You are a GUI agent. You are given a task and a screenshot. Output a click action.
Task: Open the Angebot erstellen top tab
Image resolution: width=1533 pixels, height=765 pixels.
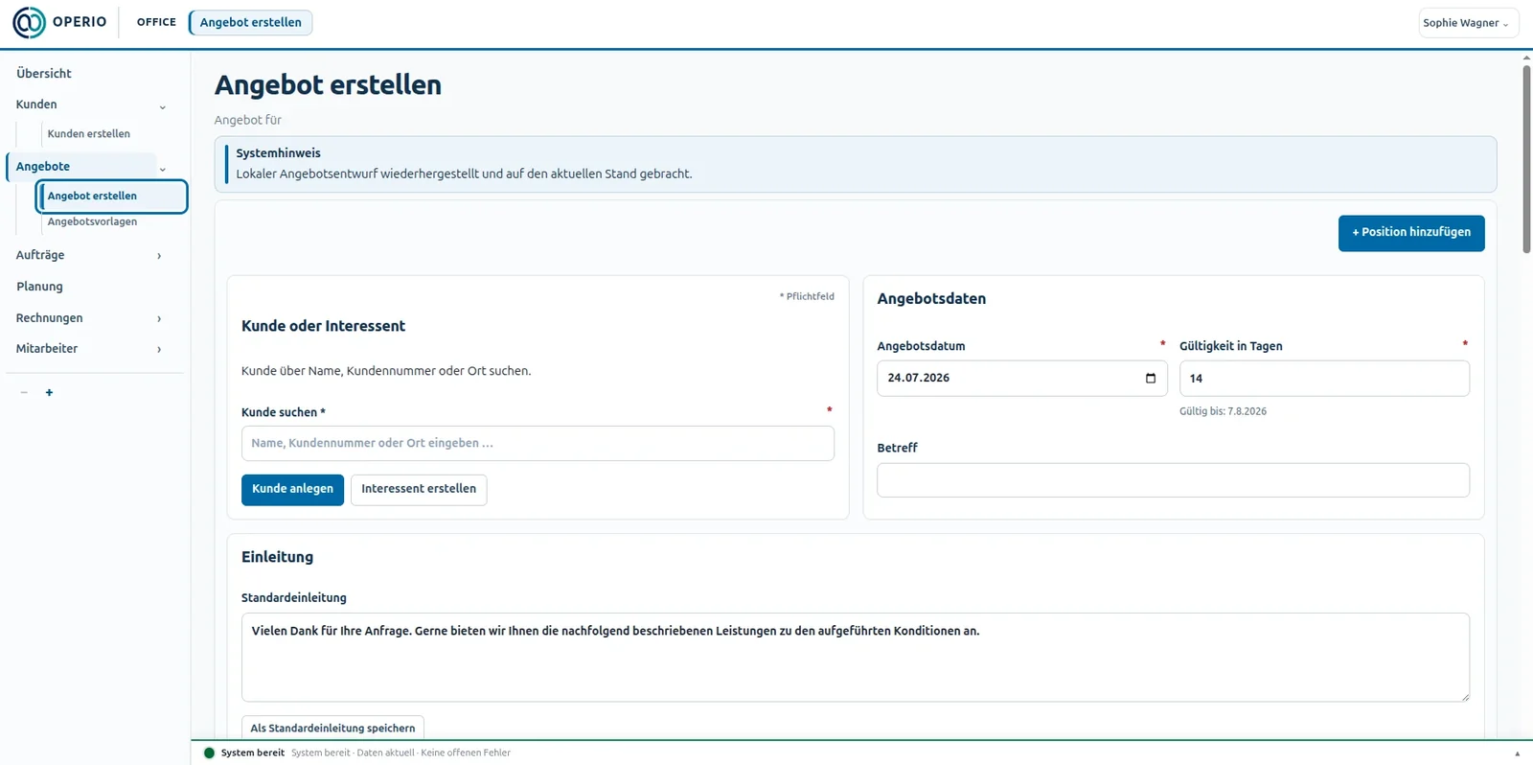251,22
